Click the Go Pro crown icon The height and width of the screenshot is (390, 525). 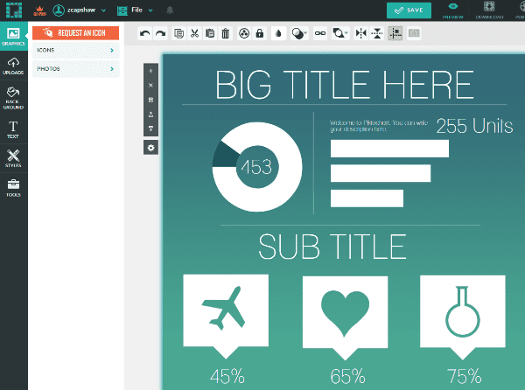40,10
